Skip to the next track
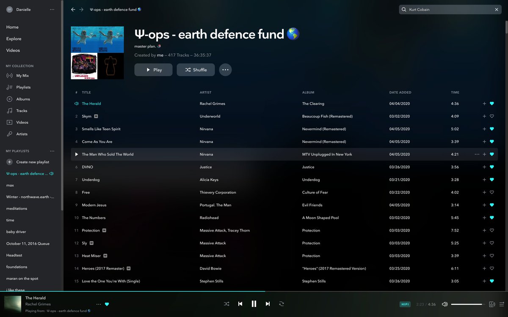 [x=268, y=304]
